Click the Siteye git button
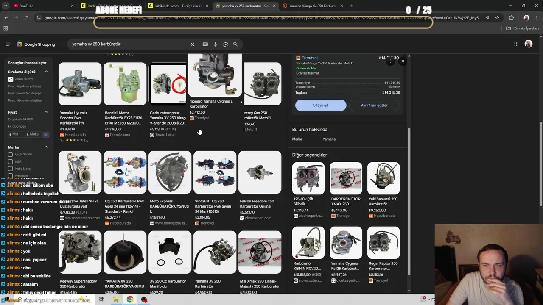Viewport: 543px width, 305px height. click(321, 105)
